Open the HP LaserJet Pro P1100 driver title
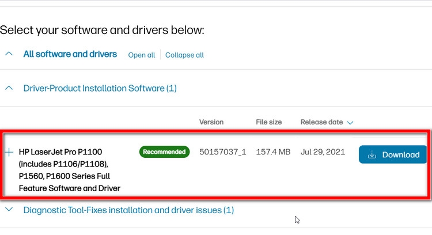The height and width of the screenshot is (235, 432). pos(69,170)
